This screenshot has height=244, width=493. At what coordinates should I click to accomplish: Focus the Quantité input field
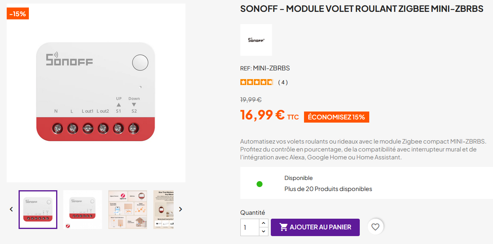[x=250, y=227]
